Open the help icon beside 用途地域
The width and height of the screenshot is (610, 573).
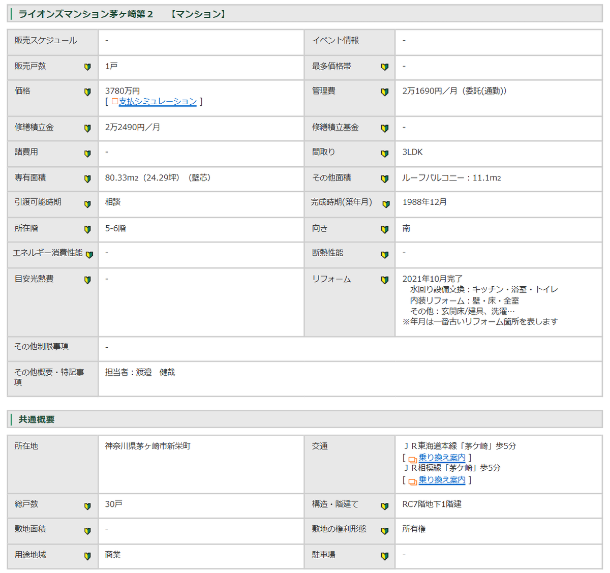(87, 556)
